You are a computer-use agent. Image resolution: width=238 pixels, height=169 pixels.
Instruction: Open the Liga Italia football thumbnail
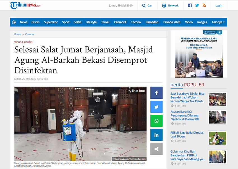[217, 138]
